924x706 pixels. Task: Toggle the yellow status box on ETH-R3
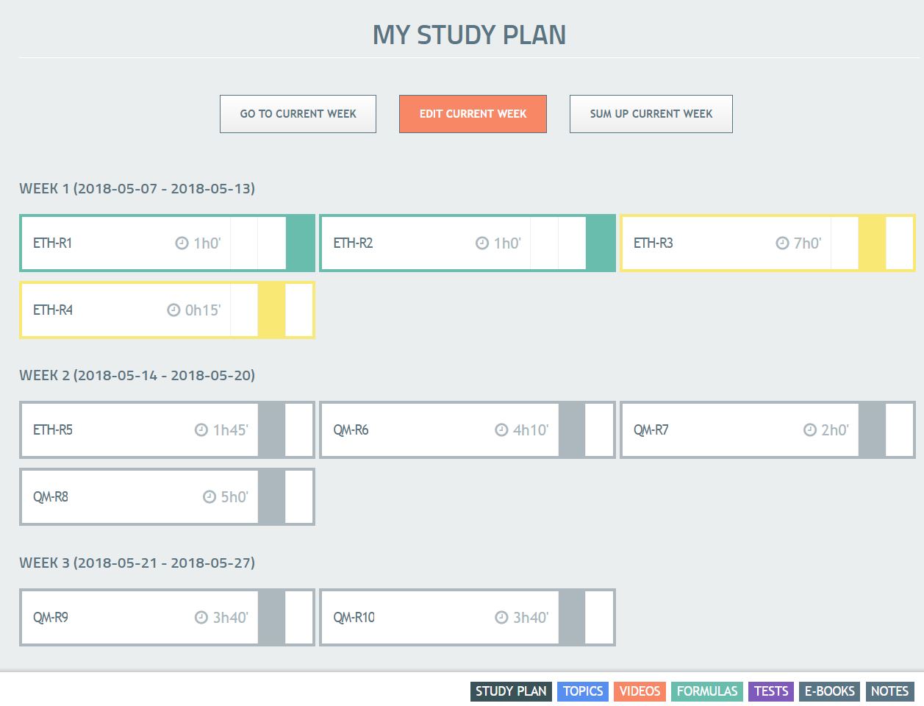pyautogui.click(x=872, y=243)
